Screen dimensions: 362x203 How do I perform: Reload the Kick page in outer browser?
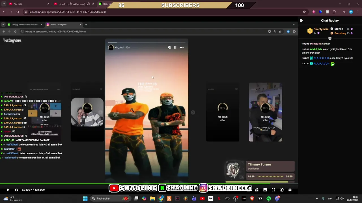point(18,12)
